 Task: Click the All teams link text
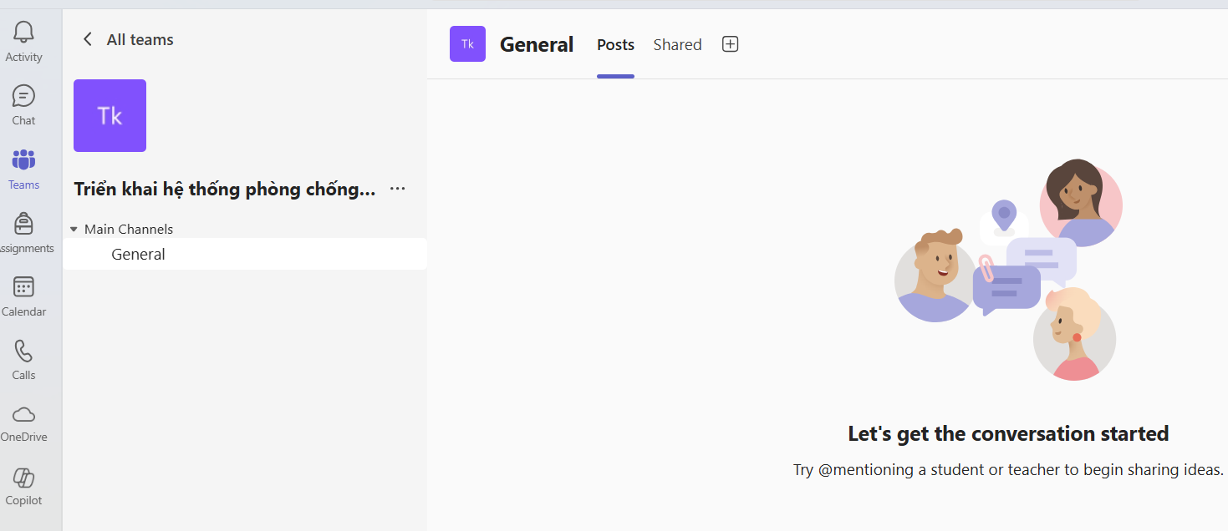tap(140, 39)
